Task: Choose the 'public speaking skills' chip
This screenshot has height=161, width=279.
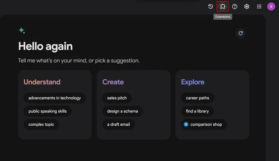Action: [48, 111]
